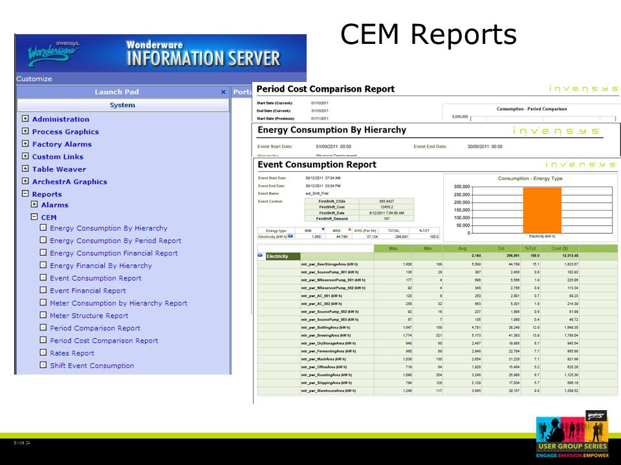Click icon beside Energy Consumption Financial Report
The width and height of the screenshot is (621, 465).
pos(43,253)
